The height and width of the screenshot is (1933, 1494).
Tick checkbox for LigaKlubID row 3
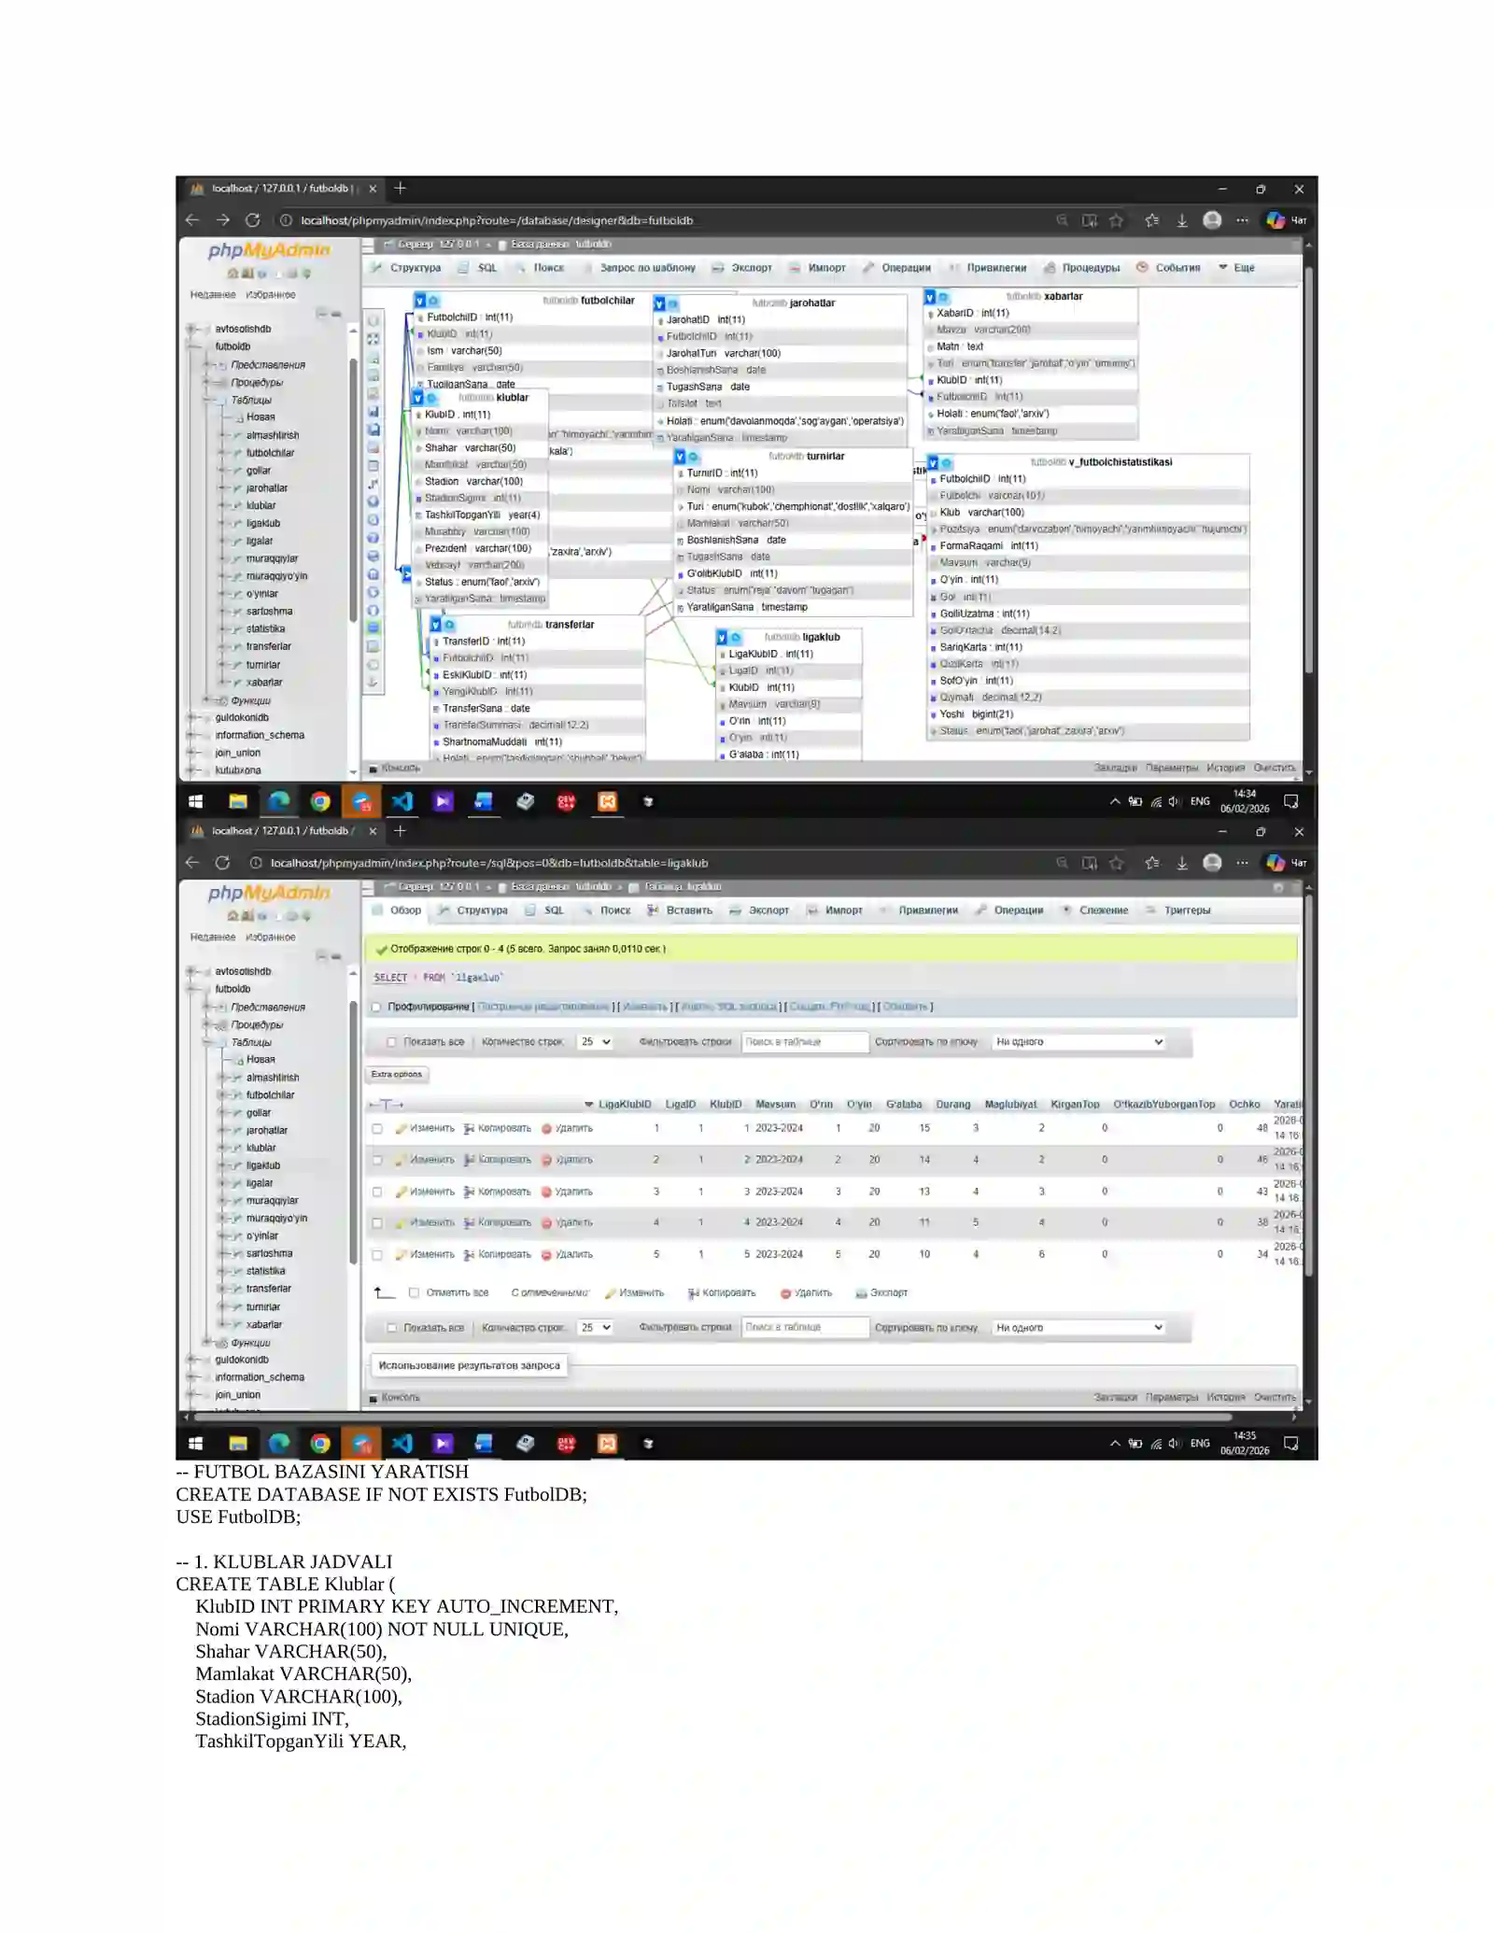377,1192
